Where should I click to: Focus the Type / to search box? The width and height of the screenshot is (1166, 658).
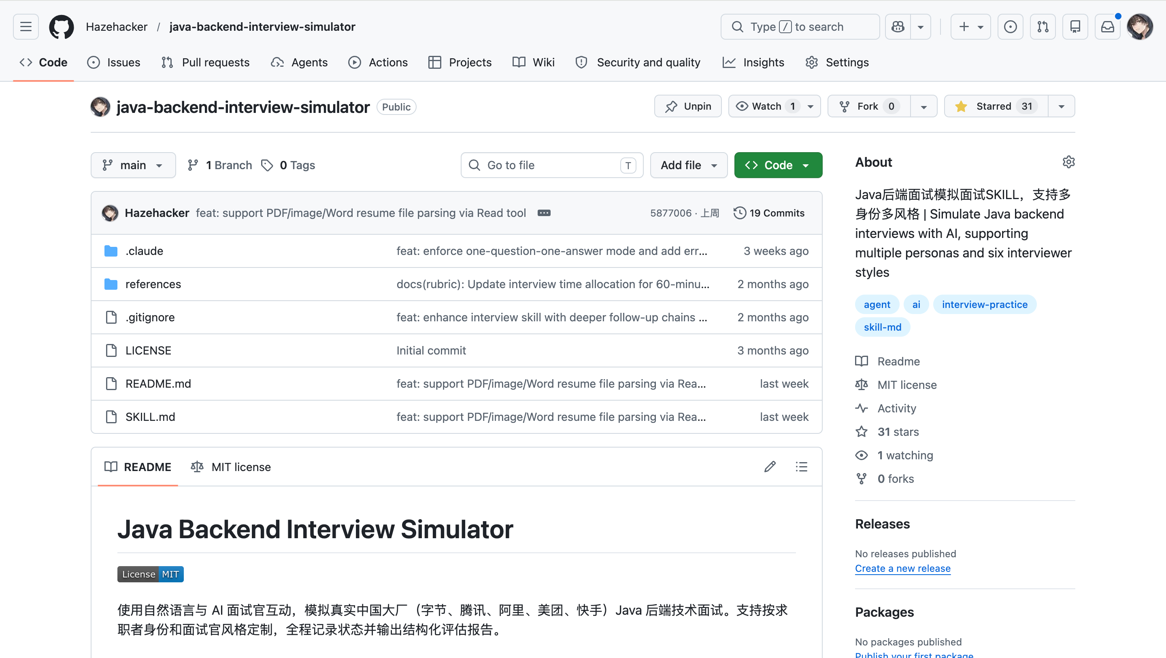click(x=800, y=27)
